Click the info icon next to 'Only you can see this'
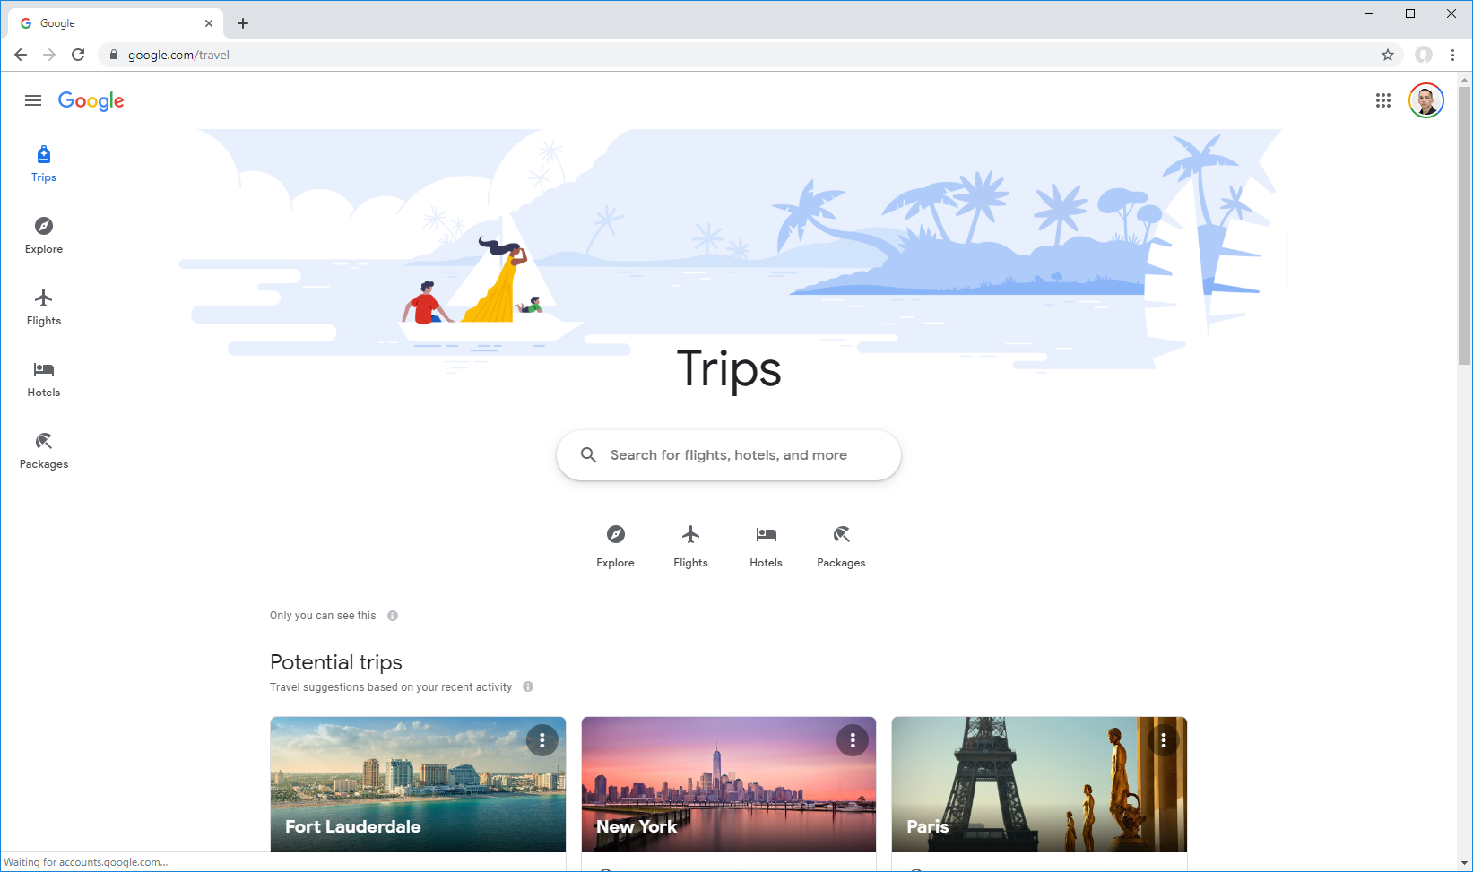Image resolution: width=1473 pixels, height=872 pixels. (392, 616)
